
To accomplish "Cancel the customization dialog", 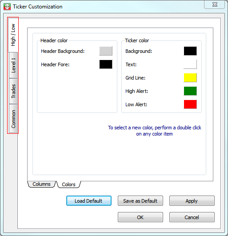I will point(192,217).
